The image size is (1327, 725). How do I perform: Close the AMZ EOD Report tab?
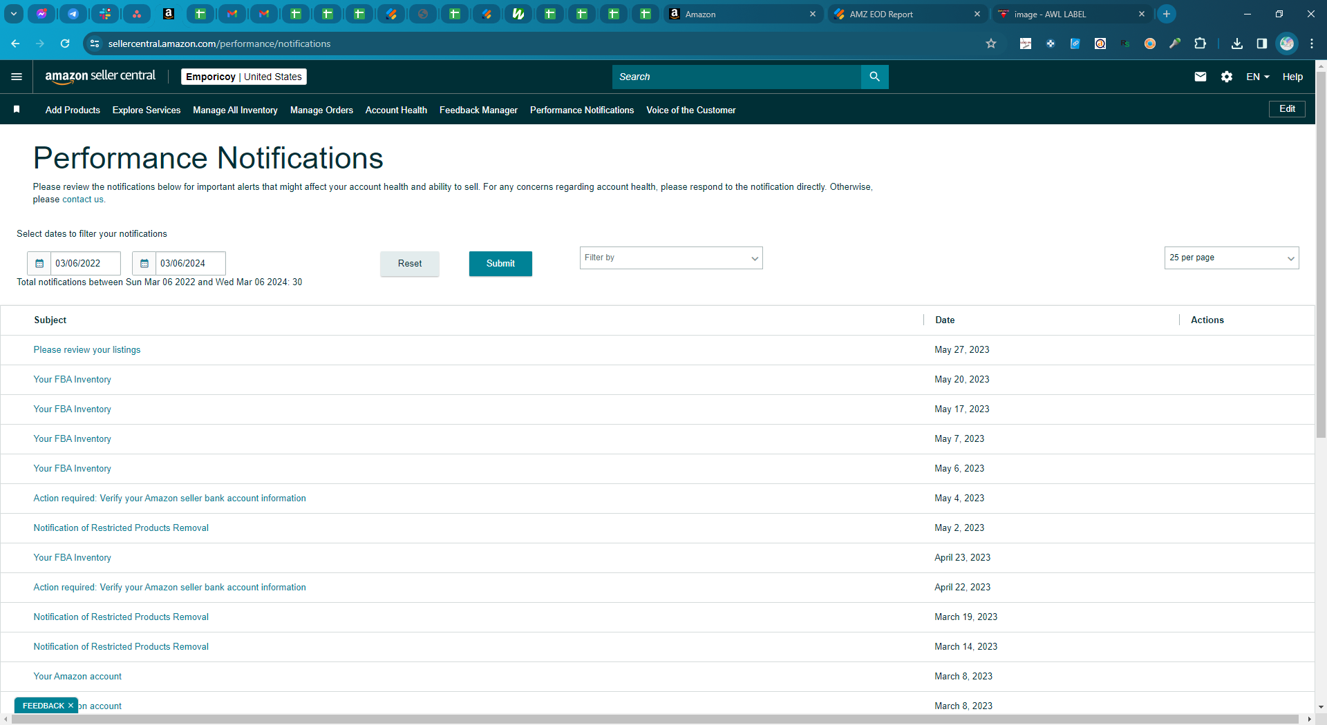(x=977, y=14)
